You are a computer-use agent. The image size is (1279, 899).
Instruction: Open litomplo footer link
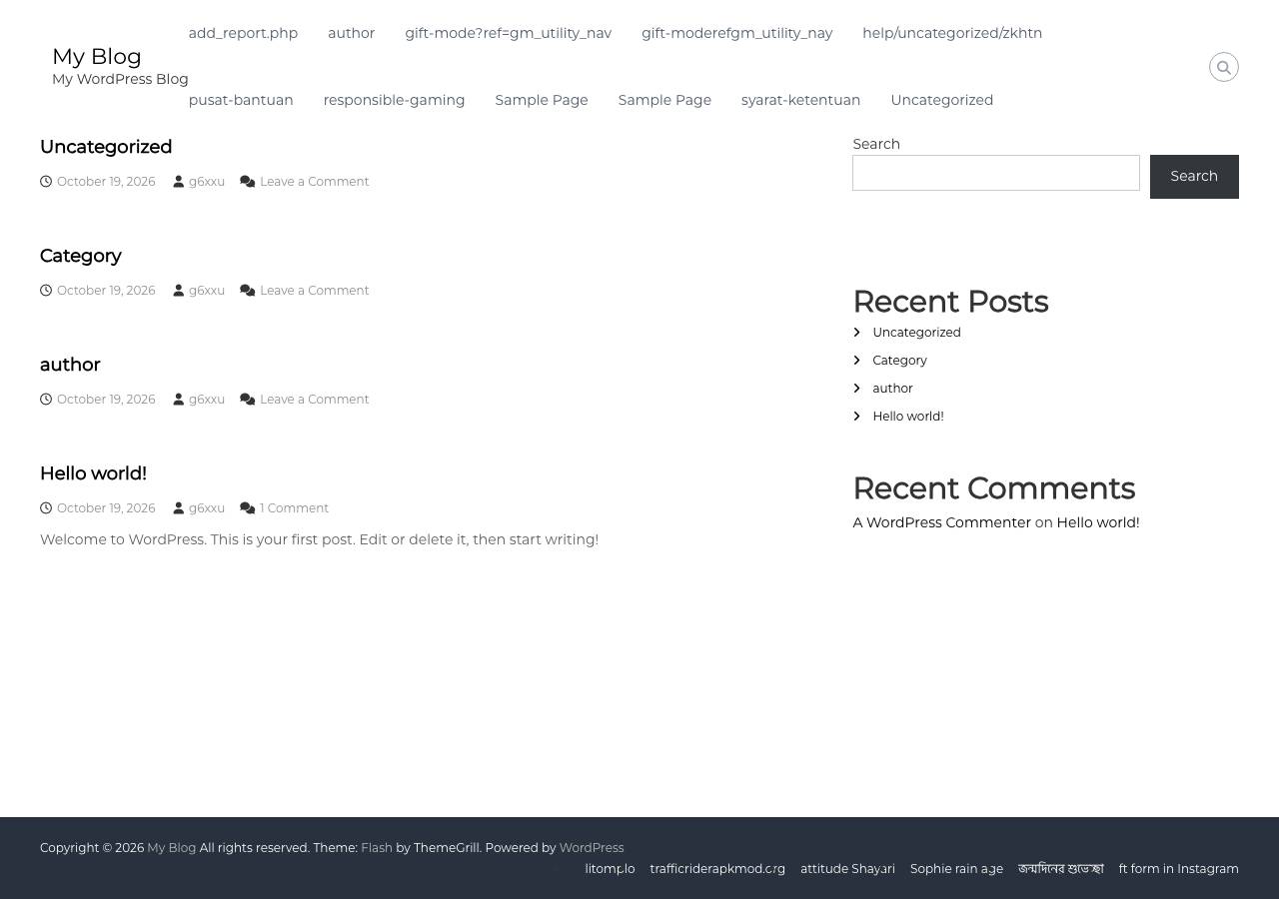tap(610, 869)
